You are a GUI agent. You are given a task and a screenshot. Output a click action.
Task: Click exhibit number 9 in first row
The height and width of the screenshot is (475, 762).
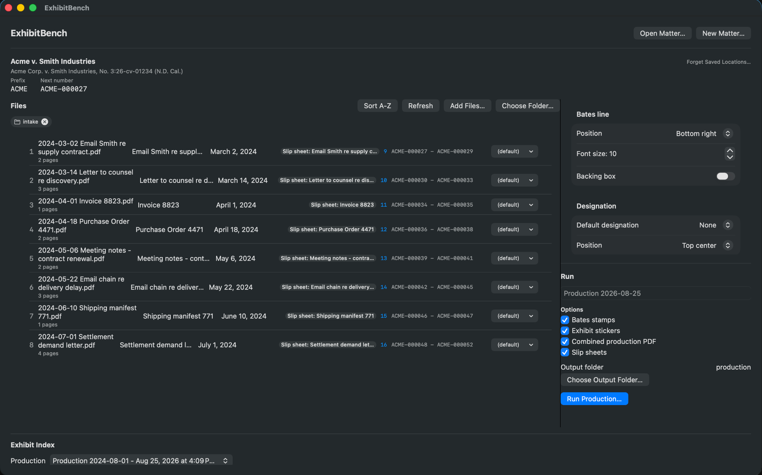coord(385,152)
